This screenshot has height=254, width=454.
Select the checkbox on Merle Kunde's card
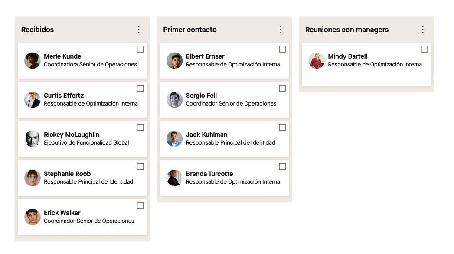point(140,49)
